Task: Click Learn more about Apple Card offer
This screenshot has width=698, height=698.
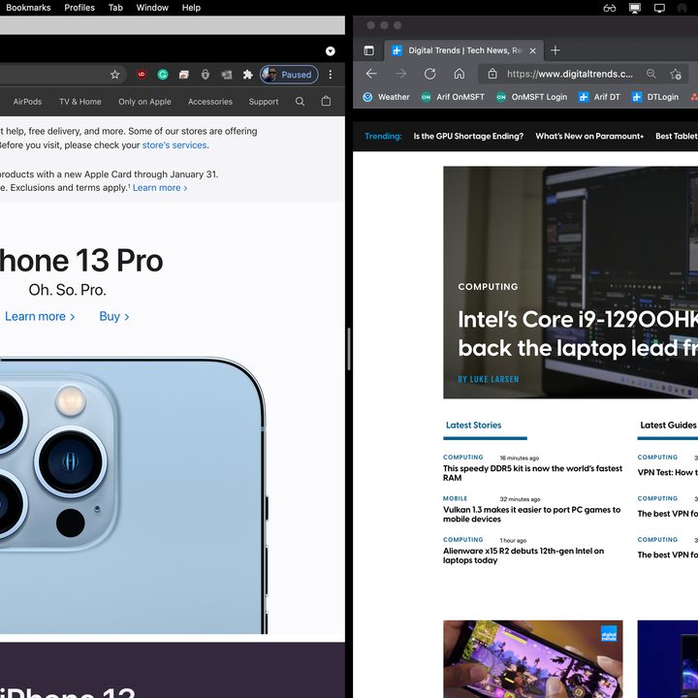Action: coord(160,188)
